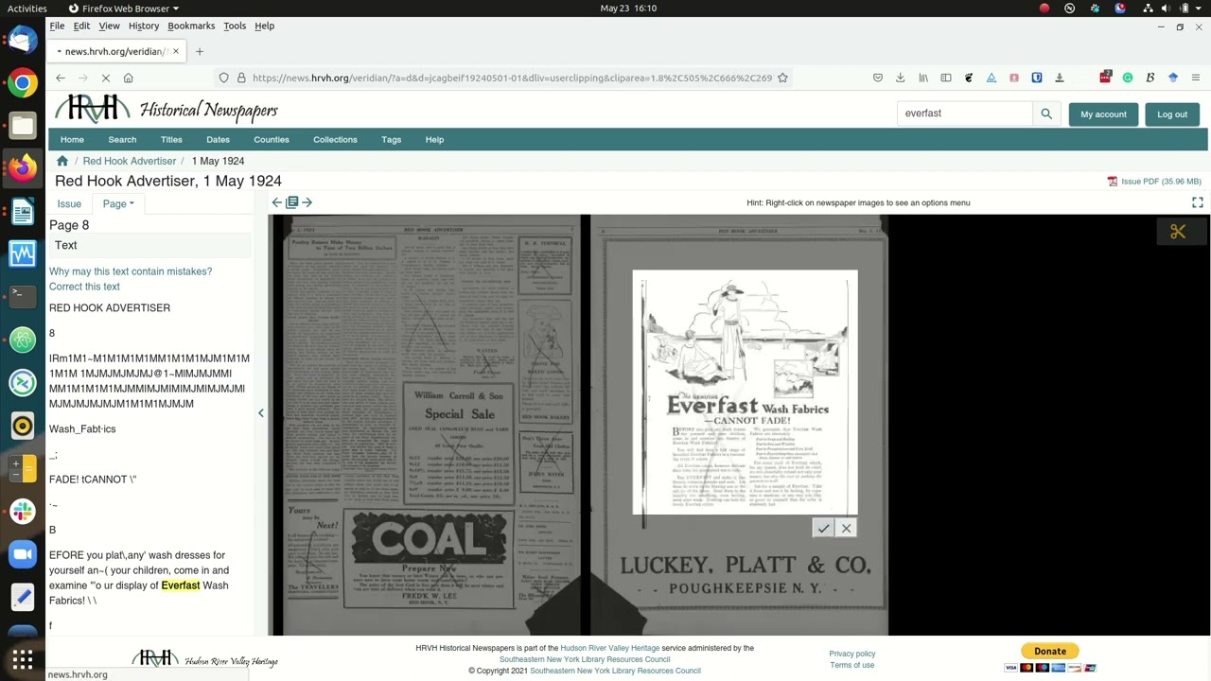This screenshot has width=1211, height=681.
Task: Switch to the Issue tab
Action: 69,203
